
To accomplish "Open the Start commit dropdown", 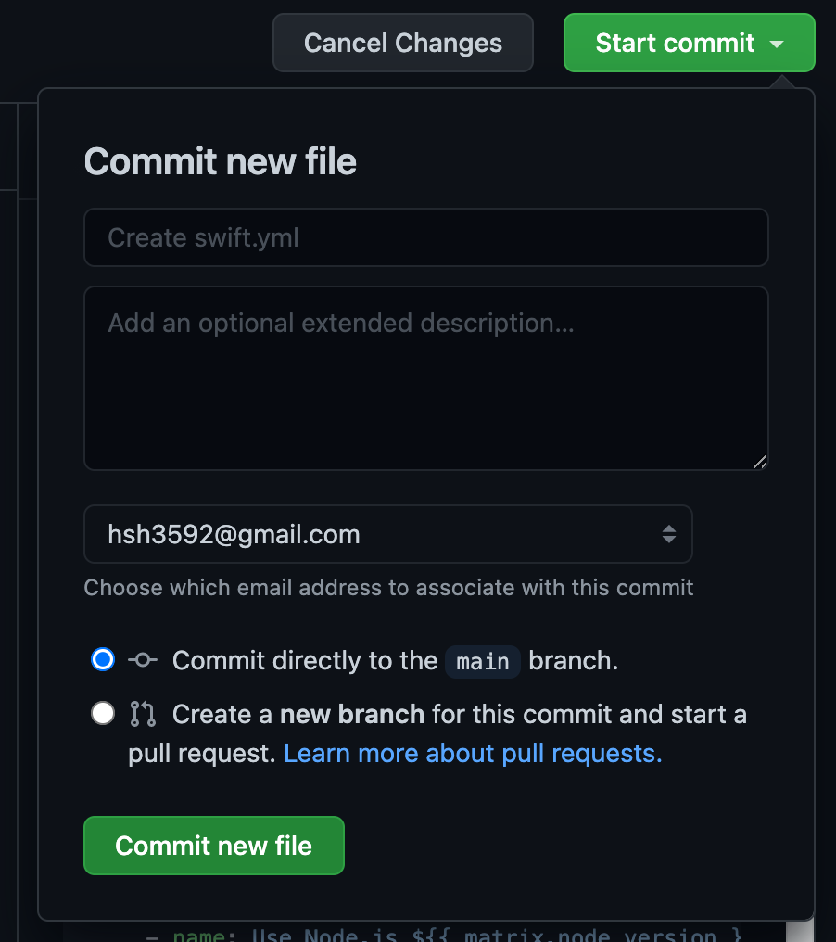I will pyautogui.click(x=689, y=43).
